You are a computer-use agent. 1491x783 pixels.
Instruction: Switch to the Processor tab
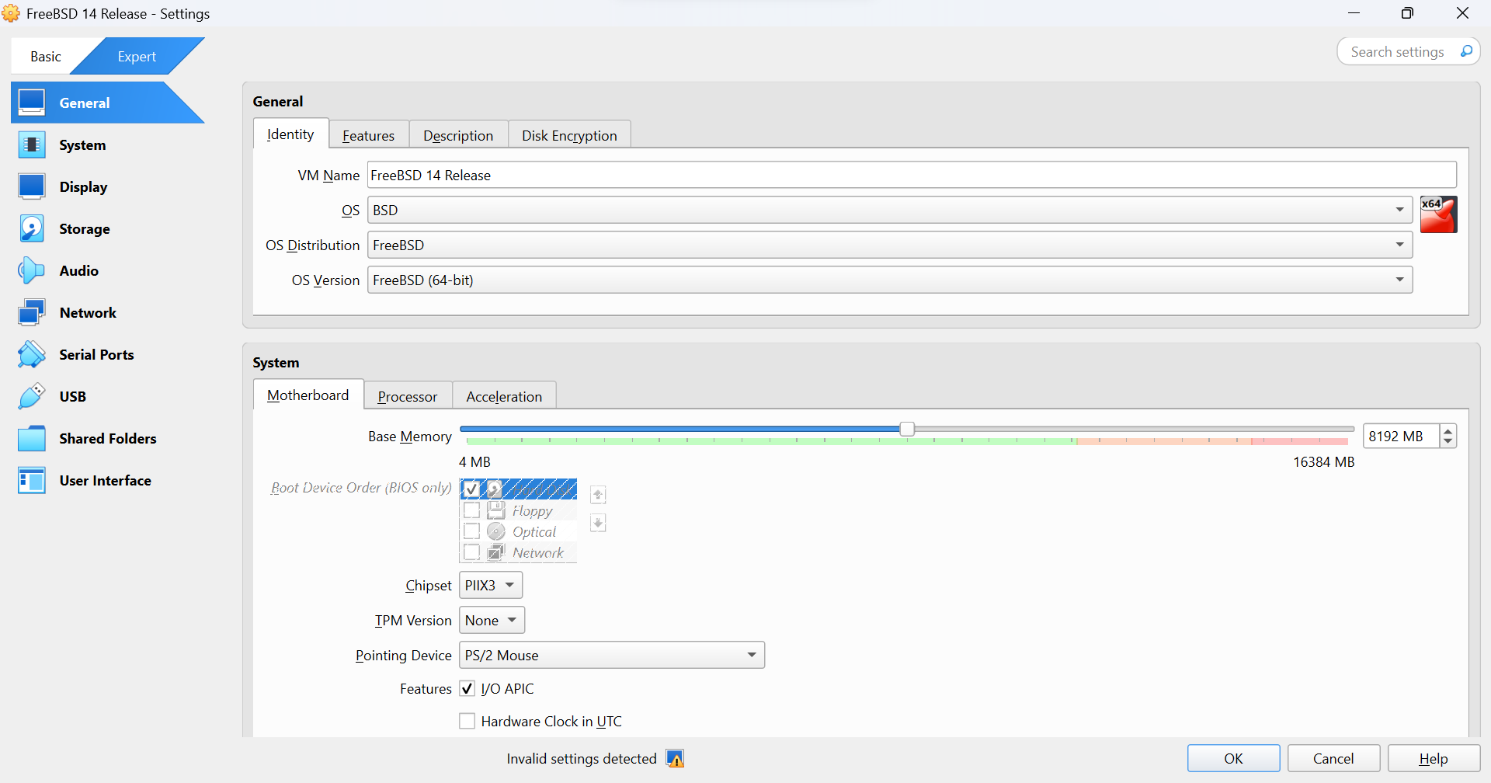pos(408,397)
